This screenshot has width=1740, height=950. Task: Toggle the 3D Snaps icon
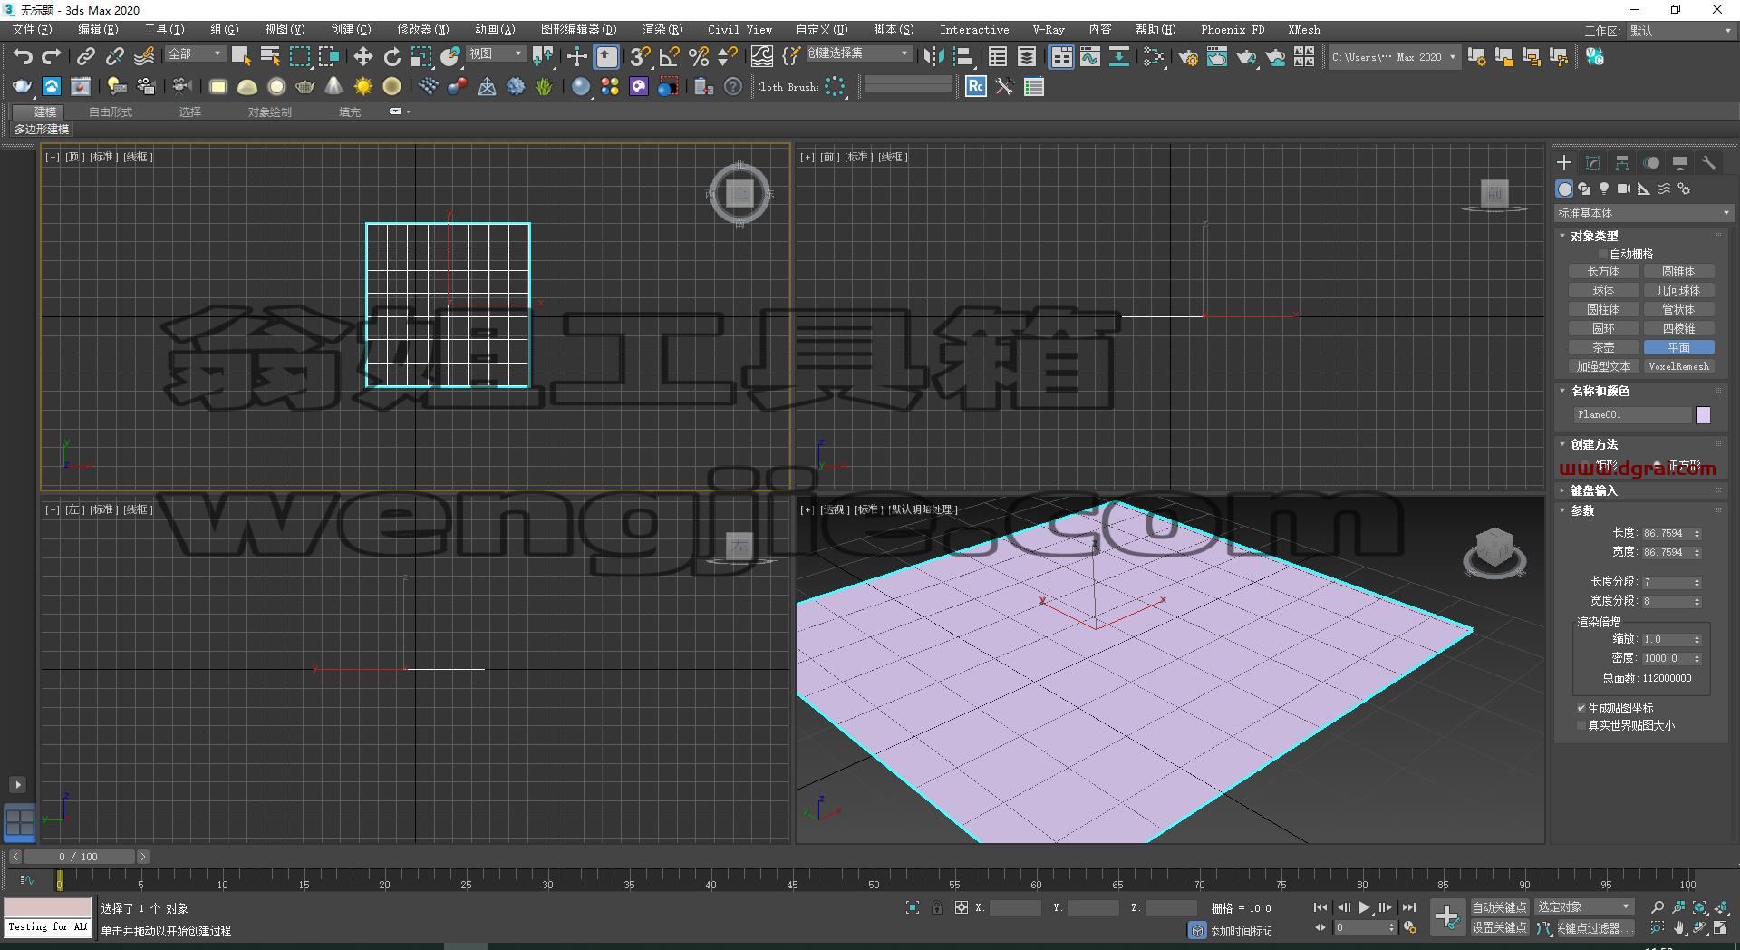click(640, 57)
